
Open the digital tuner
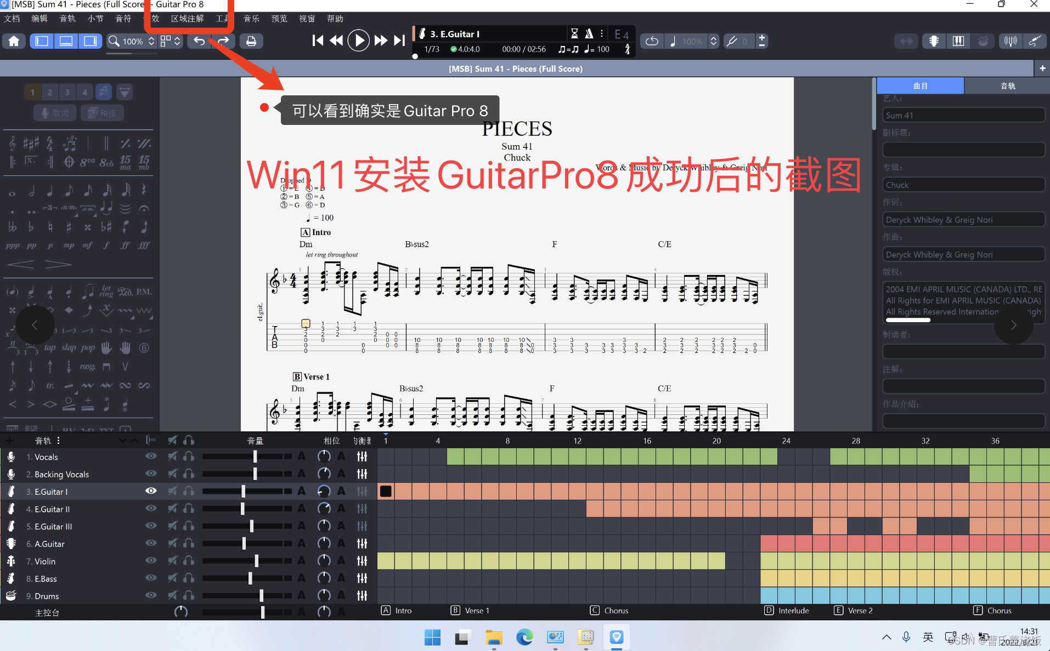(x=1010, y=41)
